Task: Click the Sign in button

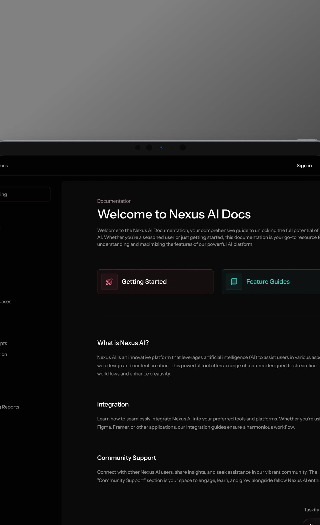Action: pyautogui.click(x=304, y=166)
